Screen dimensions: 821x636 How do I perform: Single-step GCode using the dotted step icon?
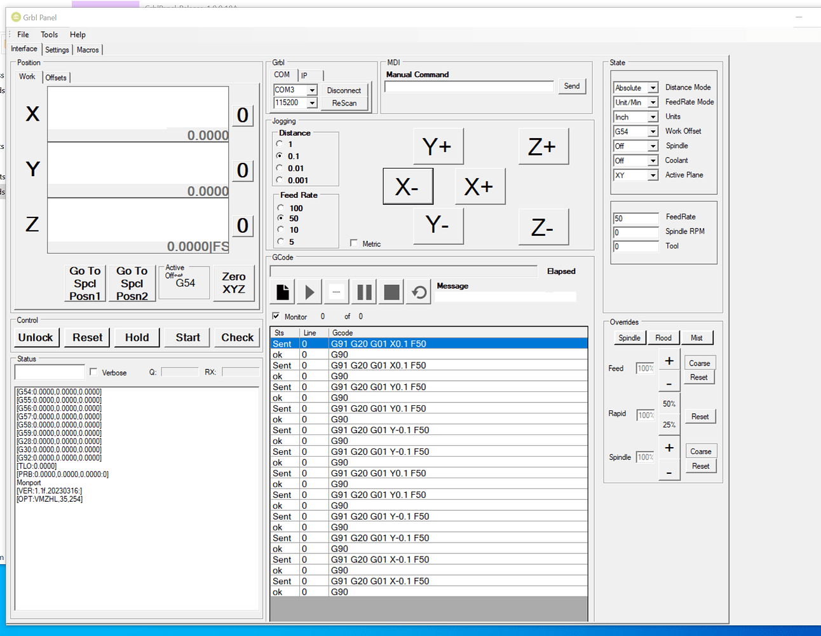pos(336,291)
